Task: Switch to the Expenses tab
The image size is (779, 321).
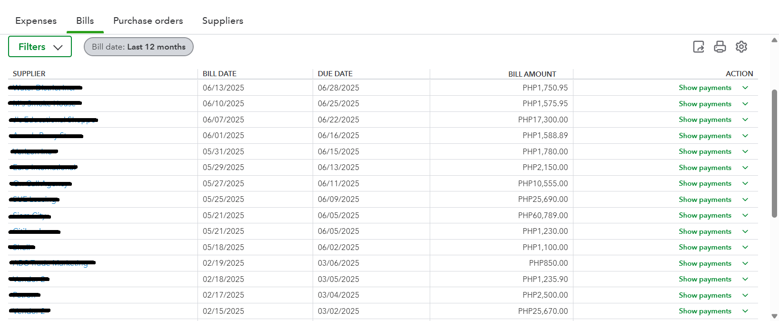Action: [x=36, y=21]
